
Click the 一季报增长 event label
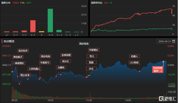pyautogui.click(x=18, y=63)
